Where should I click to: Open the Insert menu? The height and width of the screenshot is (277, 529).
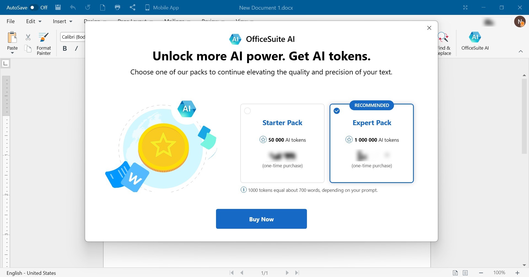coord(63,21)
